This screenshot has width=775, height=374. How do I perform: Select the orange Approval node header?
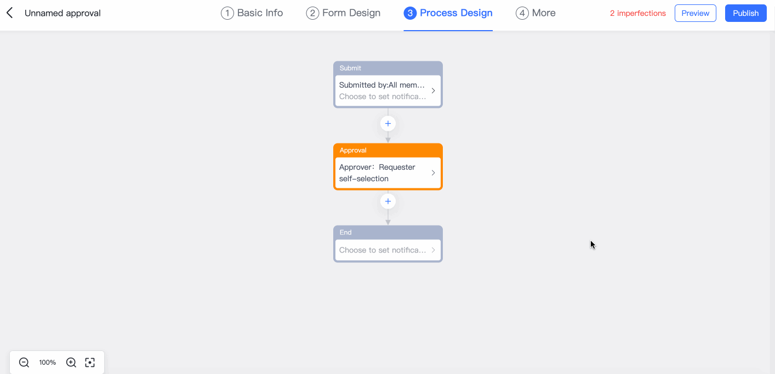tap(387, 150)
